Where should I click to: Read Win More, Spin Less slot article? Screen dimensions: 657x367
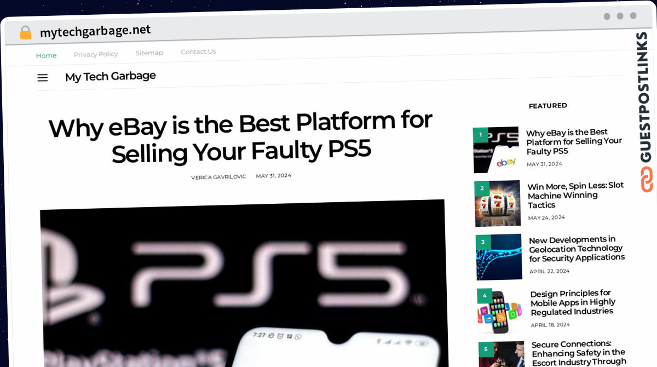575,195
